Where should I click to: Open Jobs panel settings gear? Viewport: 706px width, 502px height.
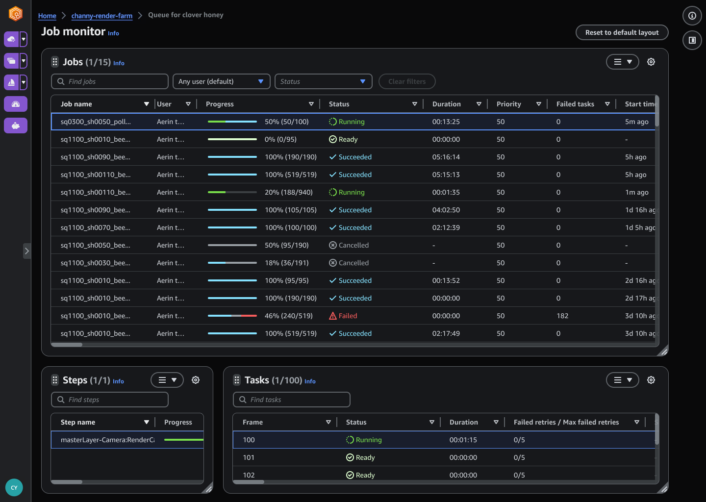point(651,62)
